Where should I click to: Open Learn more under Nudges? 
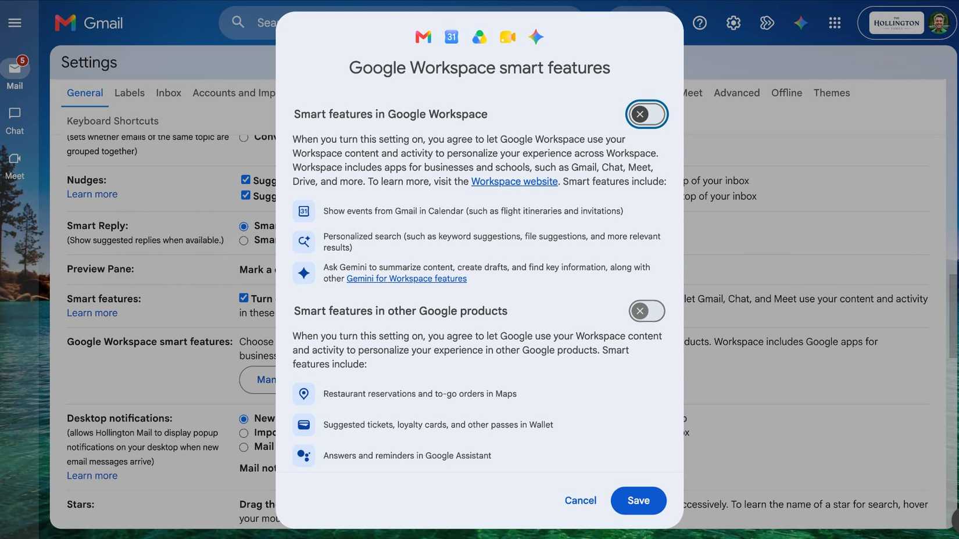[x=92, y=194]
